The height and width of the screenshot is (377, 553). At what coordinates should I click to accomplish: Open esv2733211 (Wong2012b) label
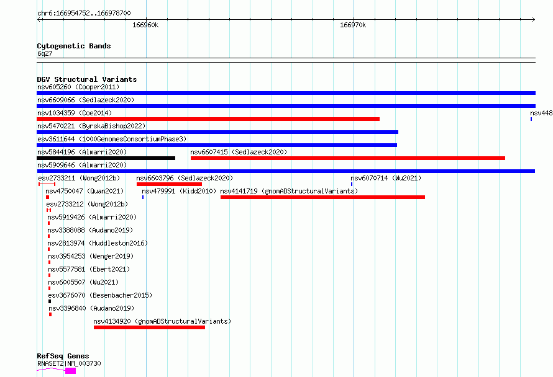click(79, 178)
